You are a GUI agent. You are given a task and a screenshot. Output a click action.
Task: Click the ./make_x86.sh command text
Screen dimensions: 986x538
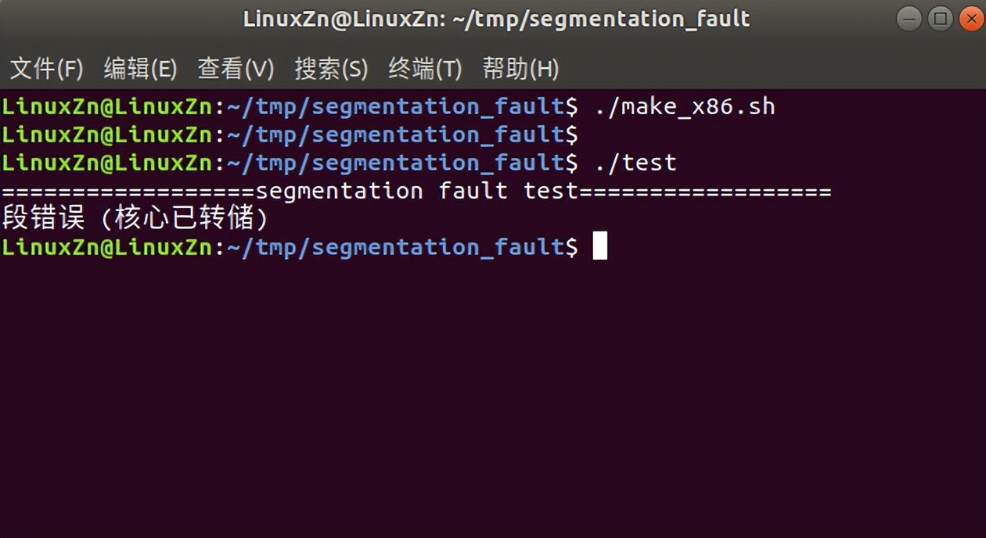point(685,106)
